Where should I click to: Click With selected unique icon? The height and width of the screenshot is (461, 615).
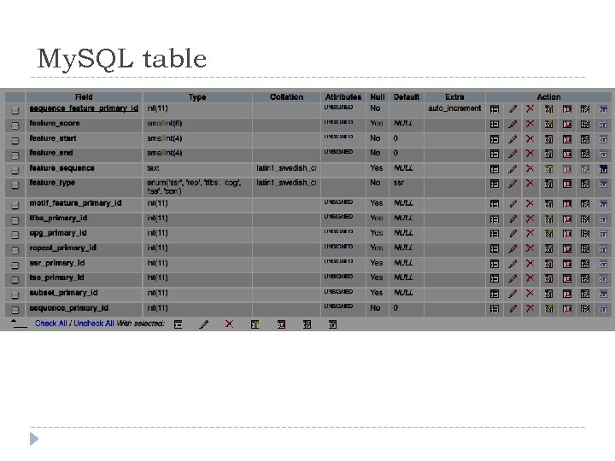[x=281, y=324]
